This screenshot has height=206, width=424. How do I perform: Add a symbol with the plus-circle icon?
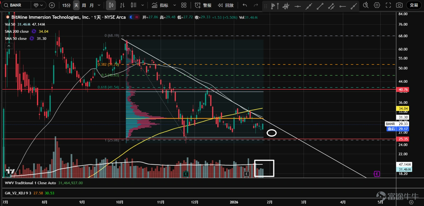coord(52,5)
